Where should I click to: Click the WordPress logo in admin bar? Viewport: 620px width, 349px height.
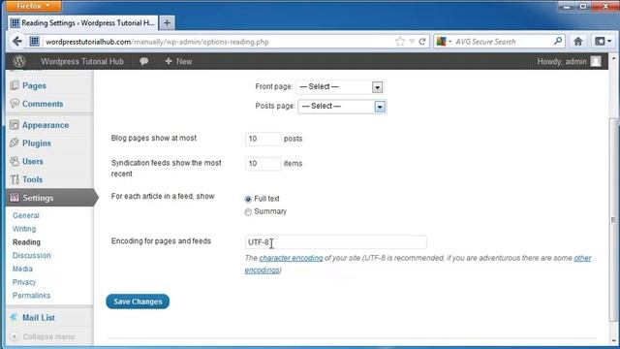pos(19,61)
